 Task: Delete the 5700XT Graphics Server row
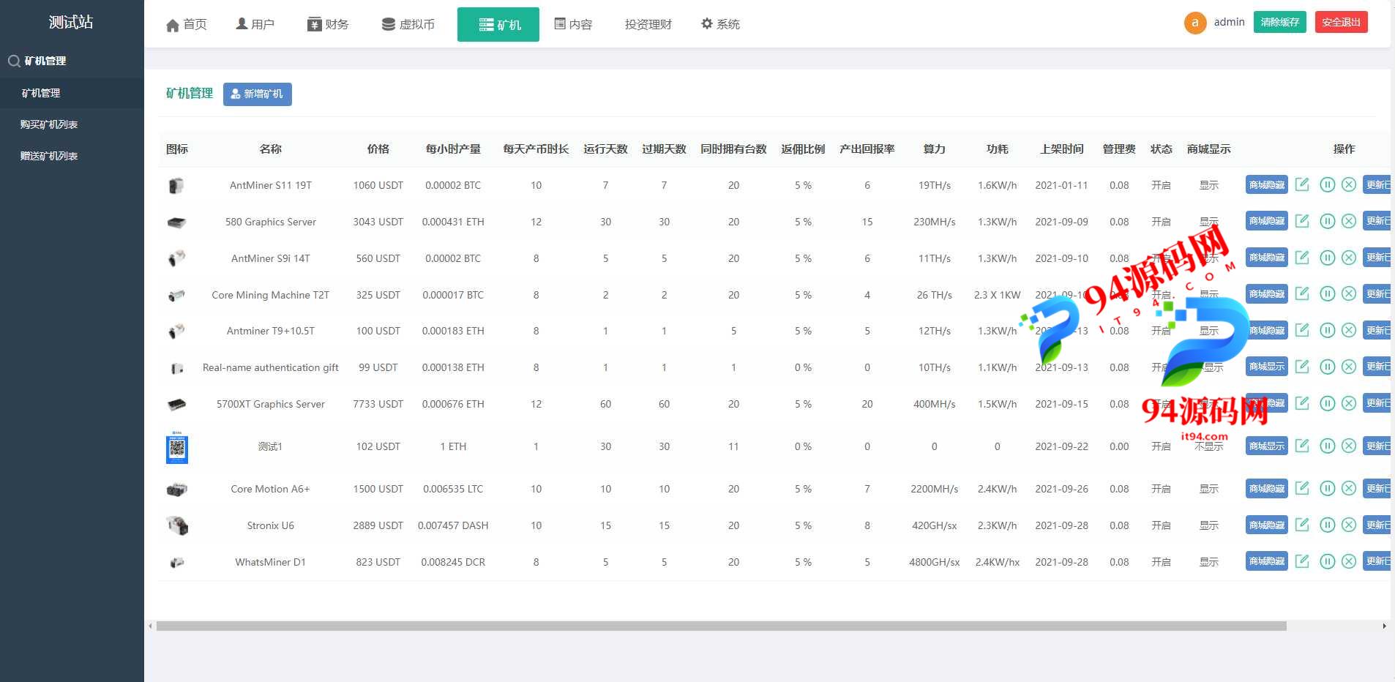(x=1349, y=402)
